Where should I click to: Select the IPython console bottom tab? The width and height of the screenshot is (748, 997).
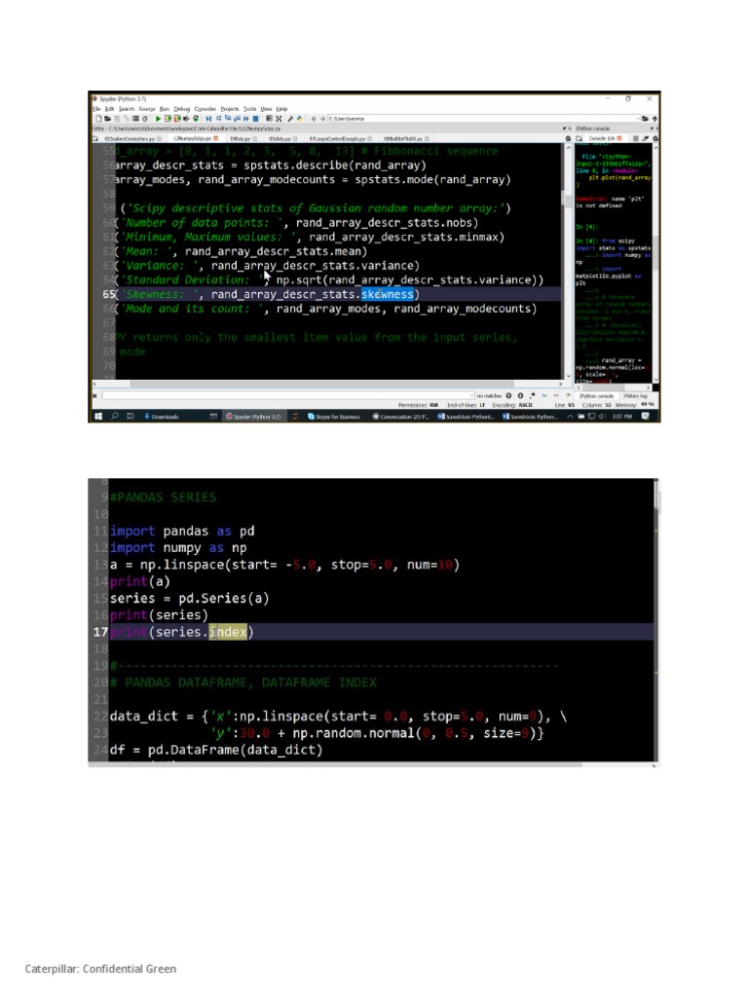(597, 395)
